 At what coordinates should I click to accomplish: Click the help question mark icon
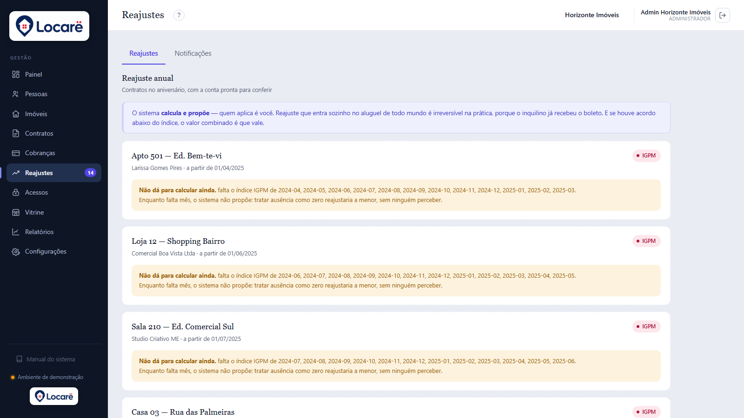coord(179,15)
